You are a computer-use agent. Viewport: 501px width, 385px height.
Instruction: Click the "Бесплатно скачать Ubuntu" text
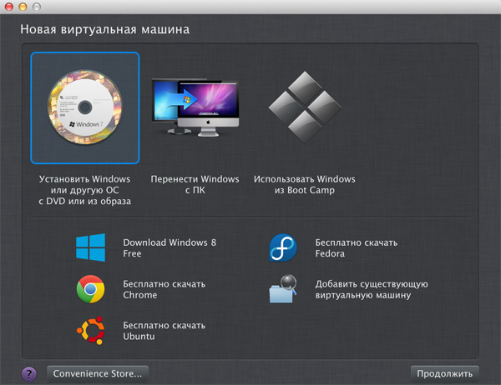click(164, 330)
